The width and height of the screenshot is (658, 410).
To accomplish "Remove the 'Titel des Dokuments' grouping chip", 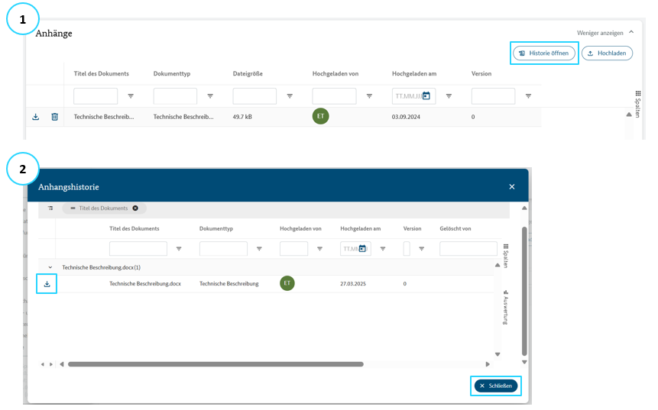I will (x=135, y=208).
